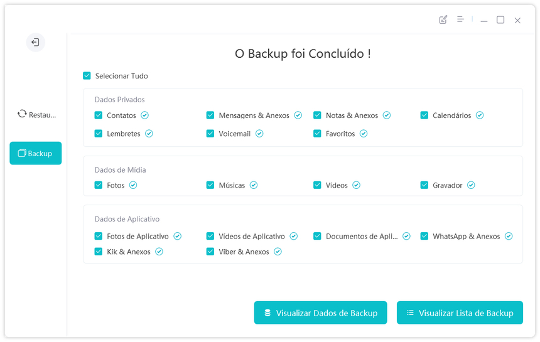Uncheck the Vídeos de Aplicativo checkbox
Image resolution: width=540 pixels, height=342 pixels.
210,236
